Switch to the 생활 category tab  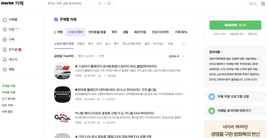(x=126, y=32)
